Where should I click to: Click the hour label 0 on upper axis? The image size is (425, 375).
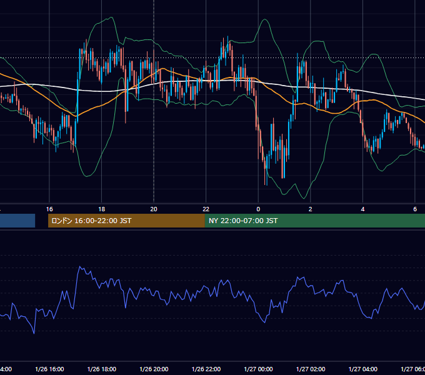coord(258,209)
